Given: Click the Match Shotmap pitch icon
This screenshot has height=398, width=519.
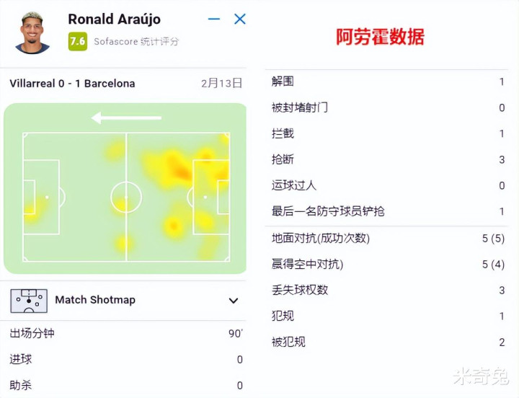Looking at the screenshot, I should pos(29,300).
